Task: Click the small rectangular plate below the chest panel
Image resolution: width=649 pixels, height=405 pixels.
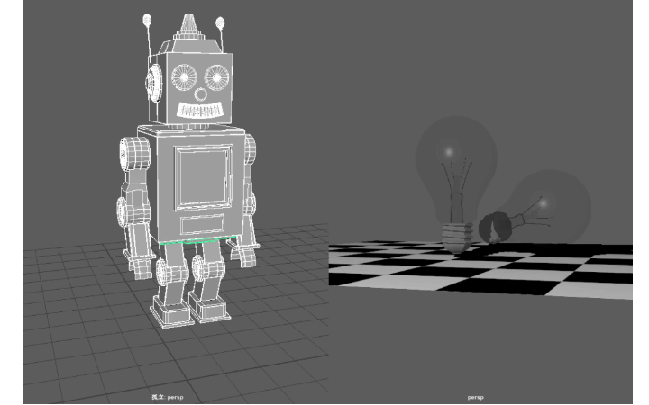Action: (x=202, y=224)
